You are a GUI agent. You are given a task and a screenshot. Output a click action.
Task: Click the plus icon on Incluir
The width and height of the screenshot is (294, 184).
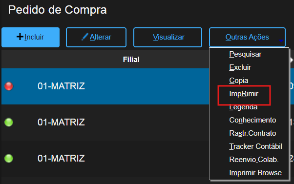(20, 37)
